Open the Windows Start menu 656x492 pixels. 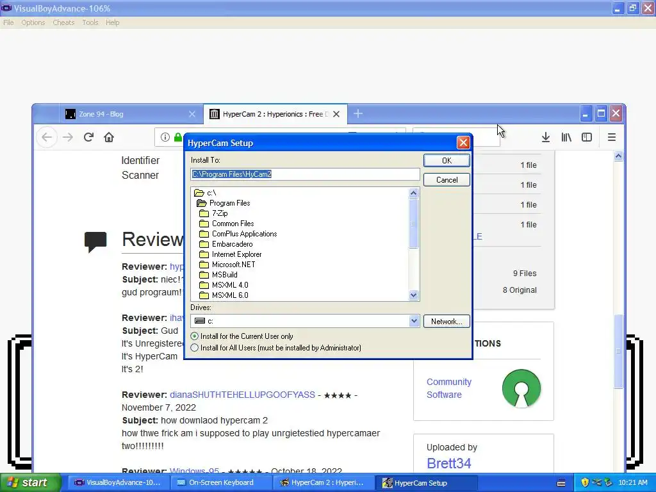tap(30, 483)
